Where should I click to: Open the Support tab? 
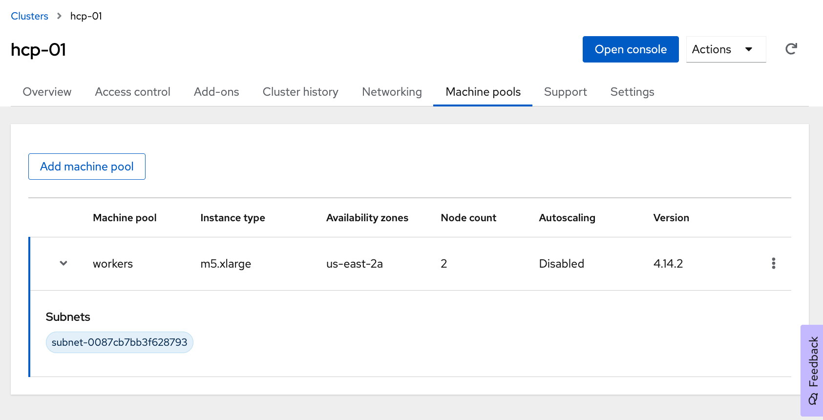click(566, 92)
